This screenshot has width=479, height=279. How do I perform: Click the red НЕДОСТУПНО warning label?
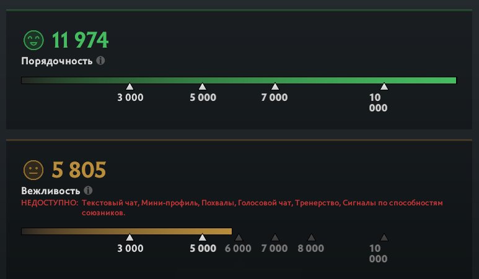[50, 203]
